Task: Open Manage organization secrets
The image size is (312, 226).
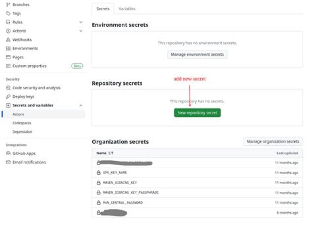Action: click(273, 141)
